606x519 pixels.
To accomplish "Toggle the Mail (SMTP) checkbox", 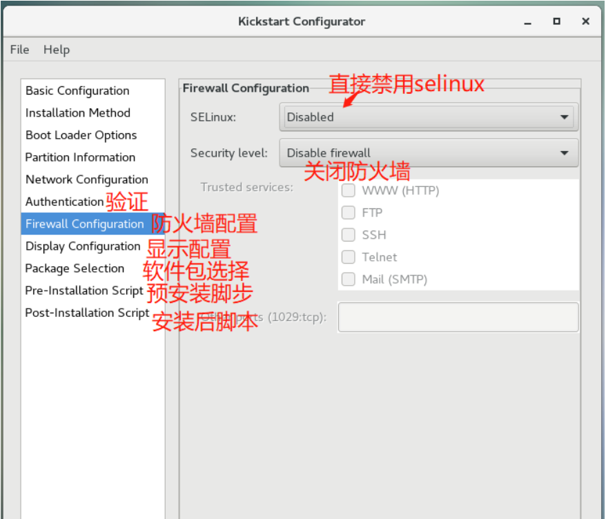I will 349,280.
